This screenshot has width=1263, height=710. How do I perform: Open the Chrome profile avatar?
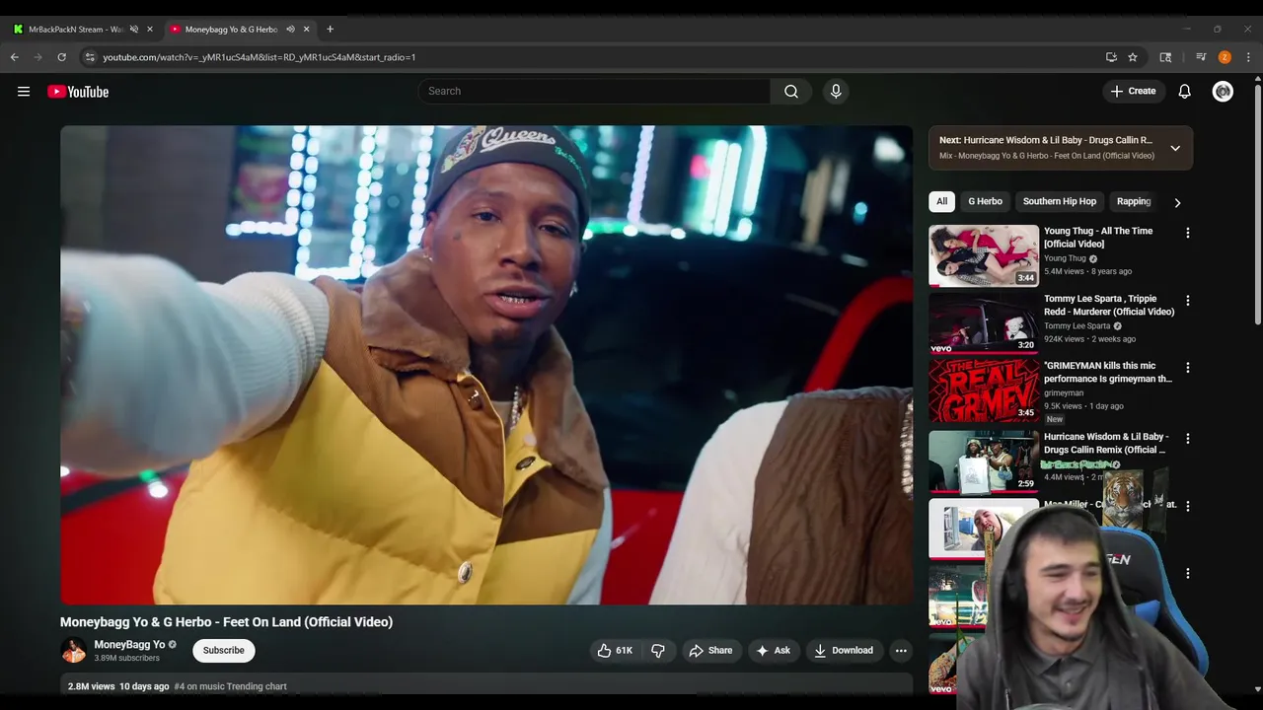click(x=1225, y=57)
